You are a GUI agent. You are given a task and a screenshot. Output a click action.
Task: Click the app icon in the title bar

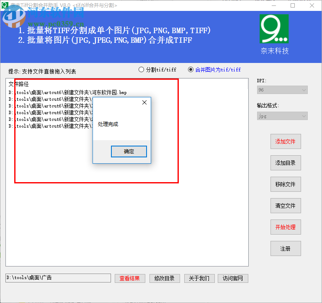pyautogui.click(x=5, y=5)
